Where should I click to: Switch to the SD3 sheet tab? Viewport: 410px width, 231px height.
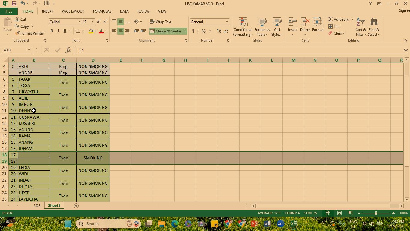37,206
